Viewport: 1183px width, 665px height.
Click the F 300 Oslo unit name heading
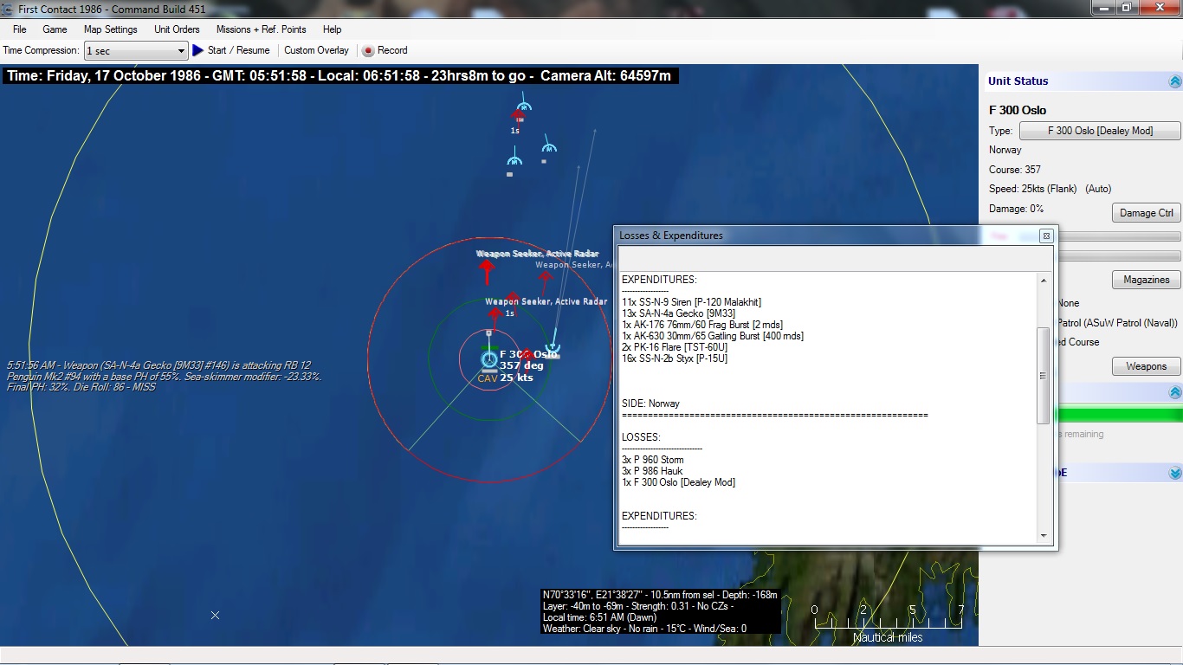1018,110
